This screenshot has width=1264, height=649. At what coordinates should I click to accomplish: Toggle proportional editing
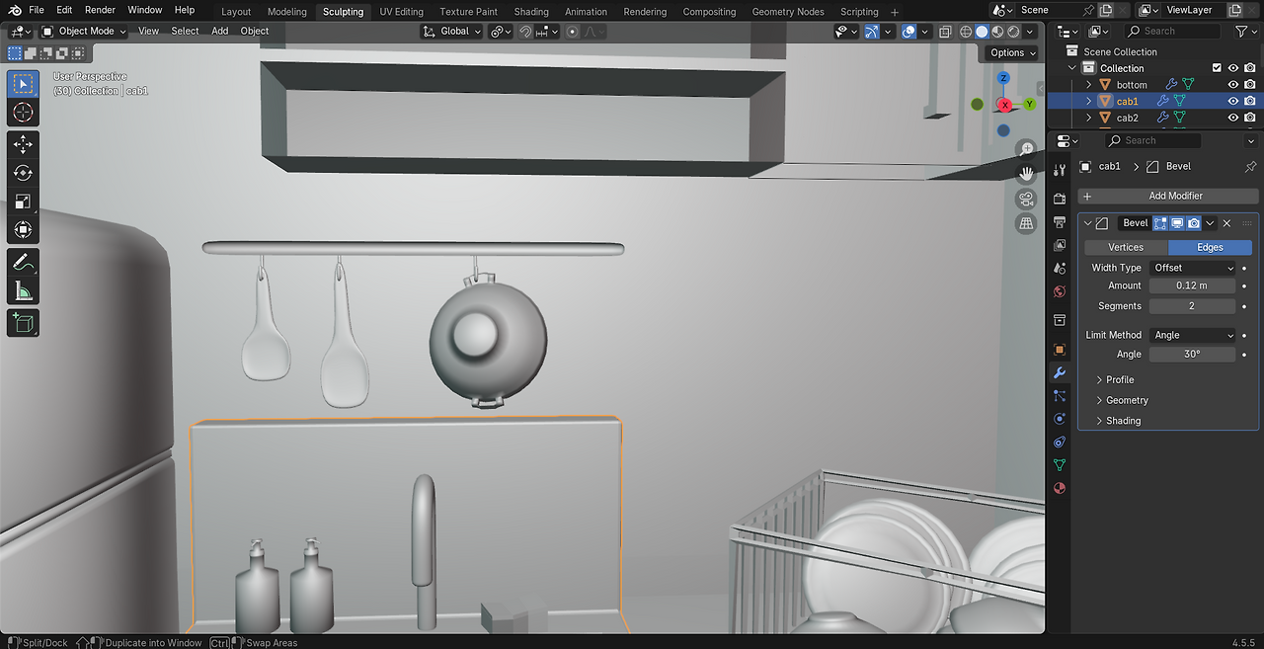pyautogui.click(x=573, y=32)
